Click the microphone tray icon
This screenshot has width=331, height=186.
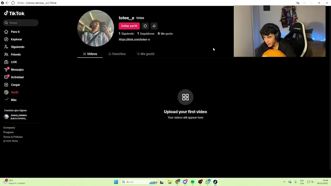(296, 182)
